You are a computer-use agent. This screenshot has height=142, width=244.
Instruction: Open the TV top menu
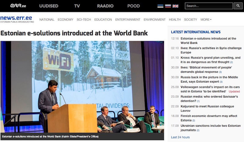77,6
